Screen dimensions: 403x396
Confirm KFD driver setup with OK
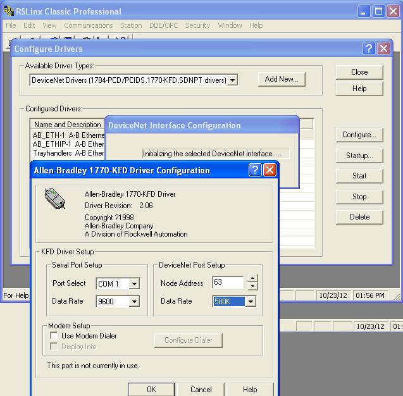(152, 389)
